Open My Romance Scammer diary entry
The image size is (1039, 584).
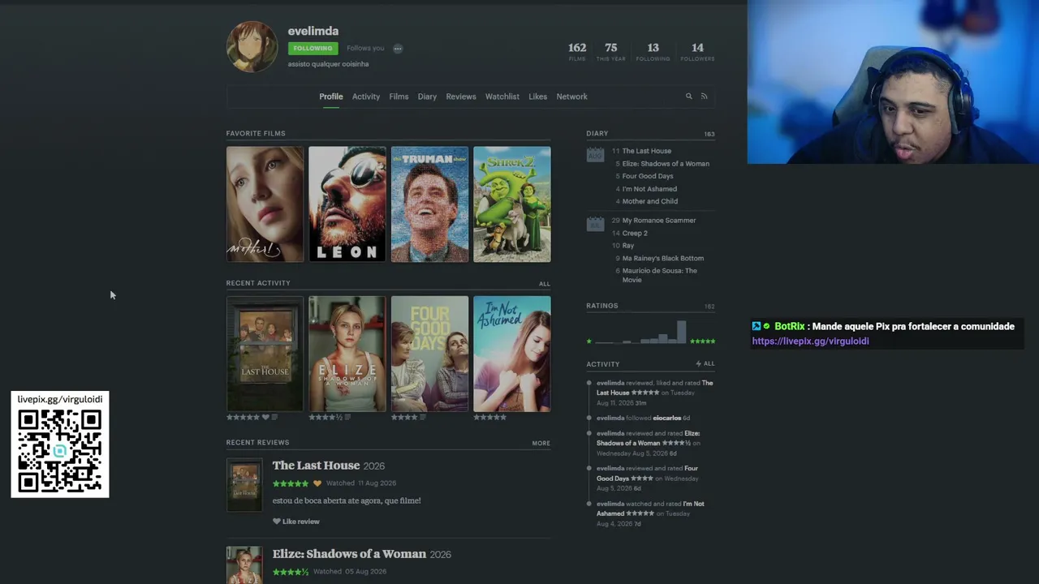click(659, 221)
